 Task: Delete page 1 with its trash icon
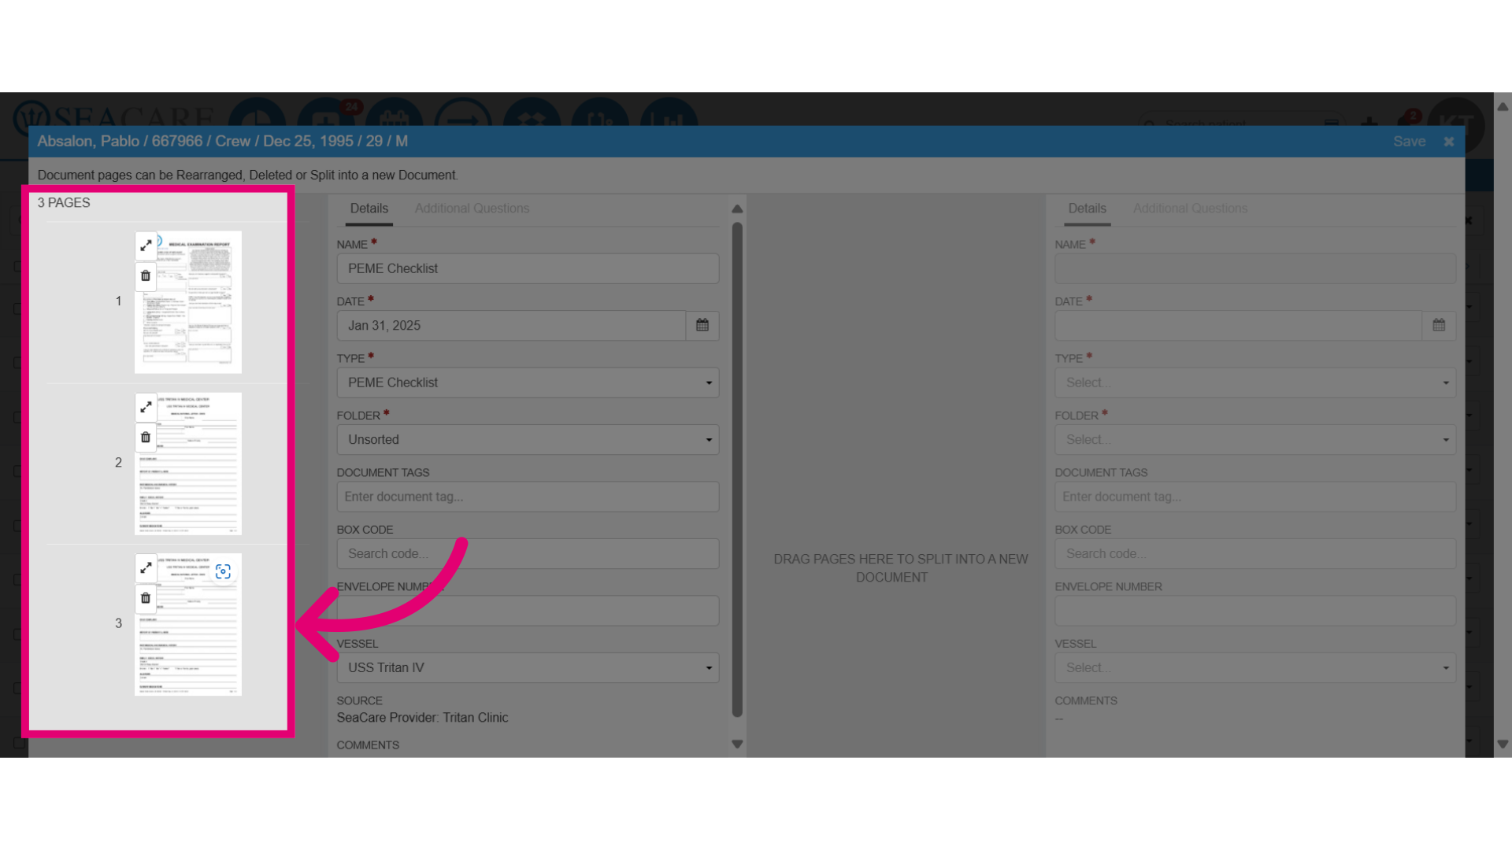[146, 276]
